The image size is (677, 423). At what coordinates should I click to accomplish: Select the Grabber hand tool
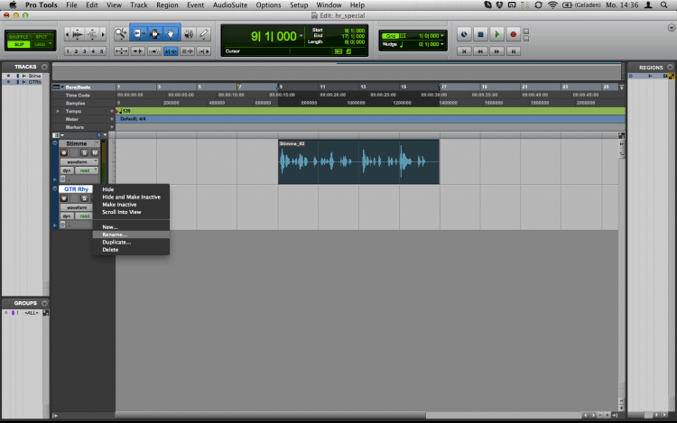[x=171, y=33]
